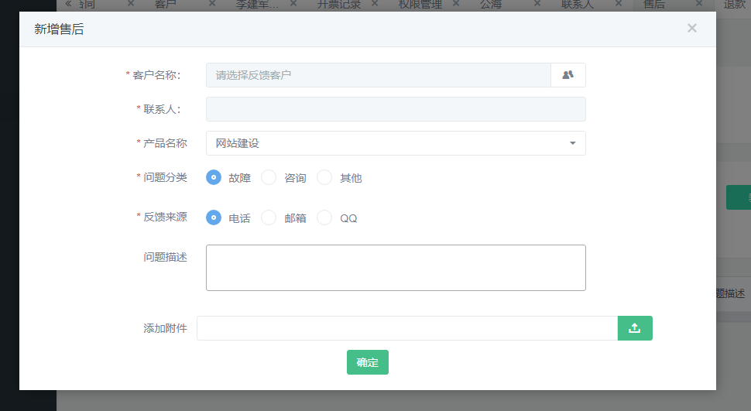751x411 pixels.
Task: Open the 客户 background tab
Action: [x=165, y=5]
